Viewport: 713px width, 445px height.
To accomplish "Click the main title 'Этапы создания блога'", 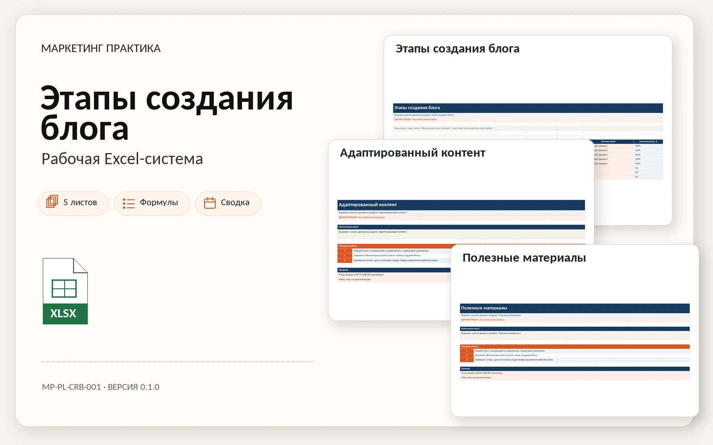I will (167, 113).
